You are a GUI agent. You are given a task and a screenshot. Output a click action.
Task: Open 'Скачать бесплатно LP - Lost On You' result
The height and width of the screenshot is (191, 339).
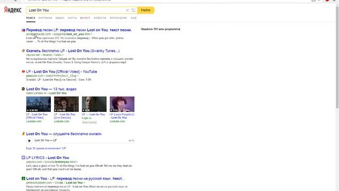tap(73, 51)
